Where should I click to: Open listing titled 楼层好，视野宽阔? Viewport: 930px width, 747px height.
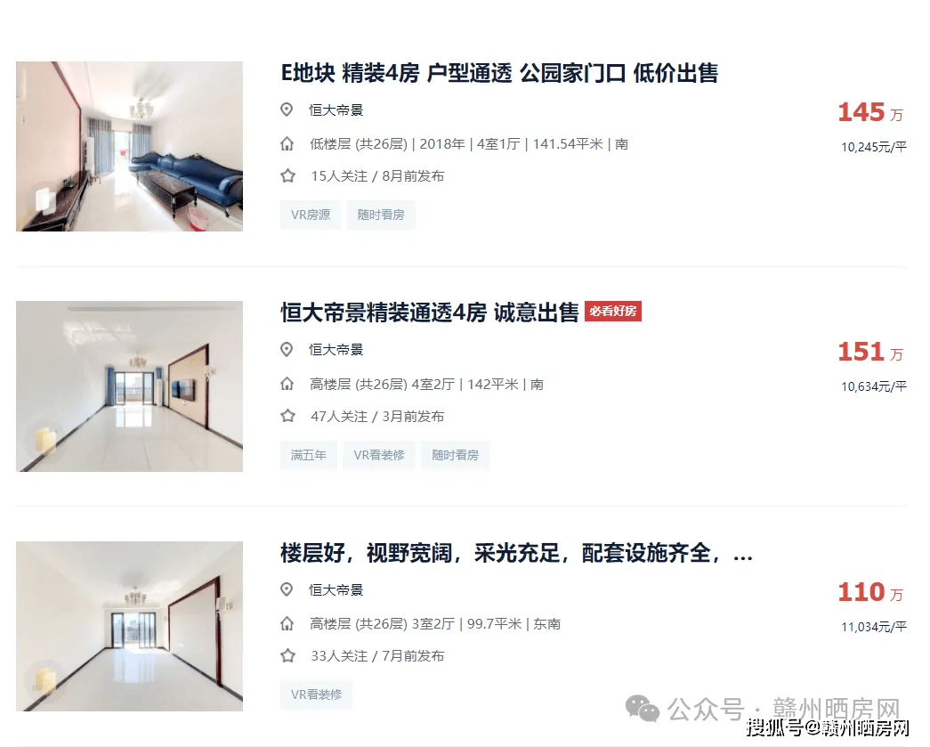[x=516, y=553]
